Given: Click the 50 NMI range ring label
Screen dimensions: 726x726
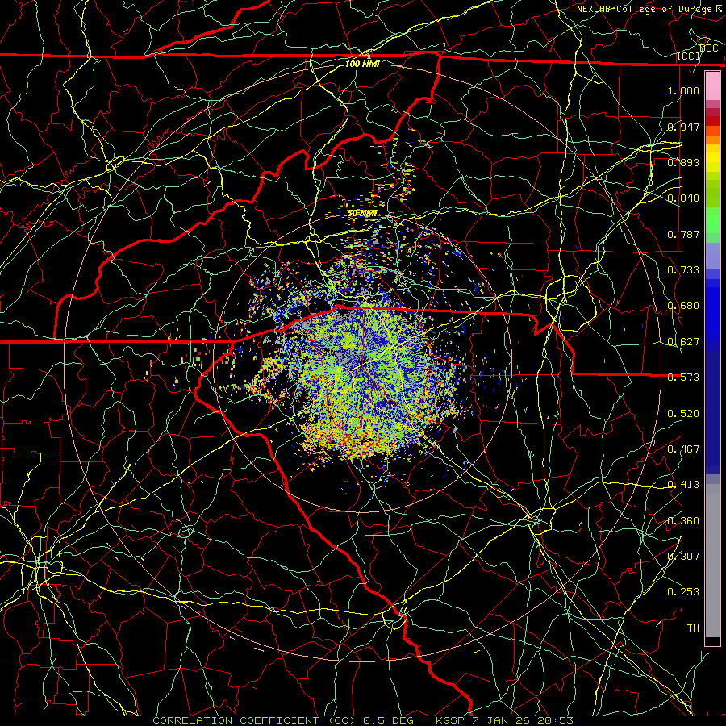Looking at the screenshot, I should pyautogui.click(x=362, y=214).
